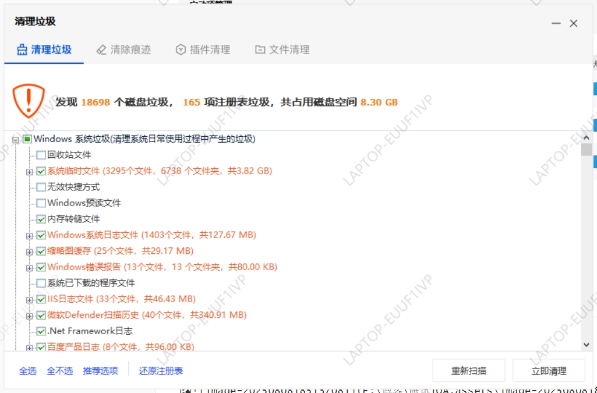The width and height of the screenshot is (597, 393).
Task: Collapse the Windows 系统垃圾 tree node
Action: point(15,140)
